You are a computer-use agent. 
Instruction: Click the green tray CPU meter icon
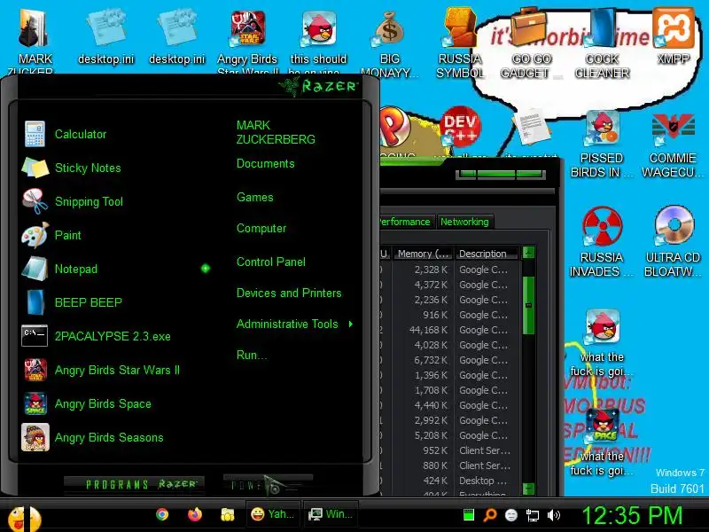(469, 515)
